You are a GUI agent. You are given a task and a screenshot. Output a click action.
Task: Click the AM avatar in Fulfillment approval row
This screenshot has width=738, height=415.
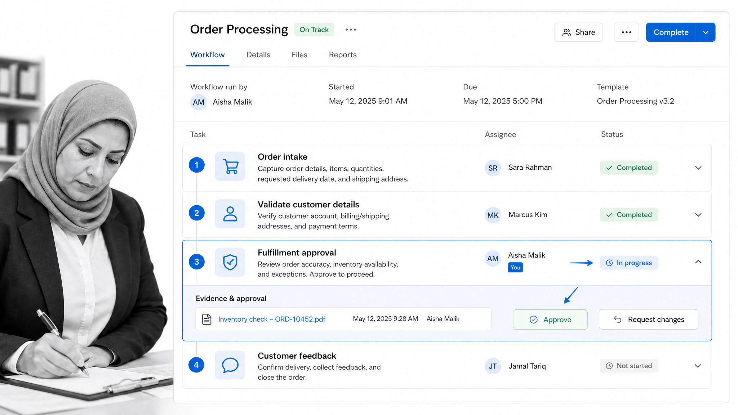click(493, 258)
